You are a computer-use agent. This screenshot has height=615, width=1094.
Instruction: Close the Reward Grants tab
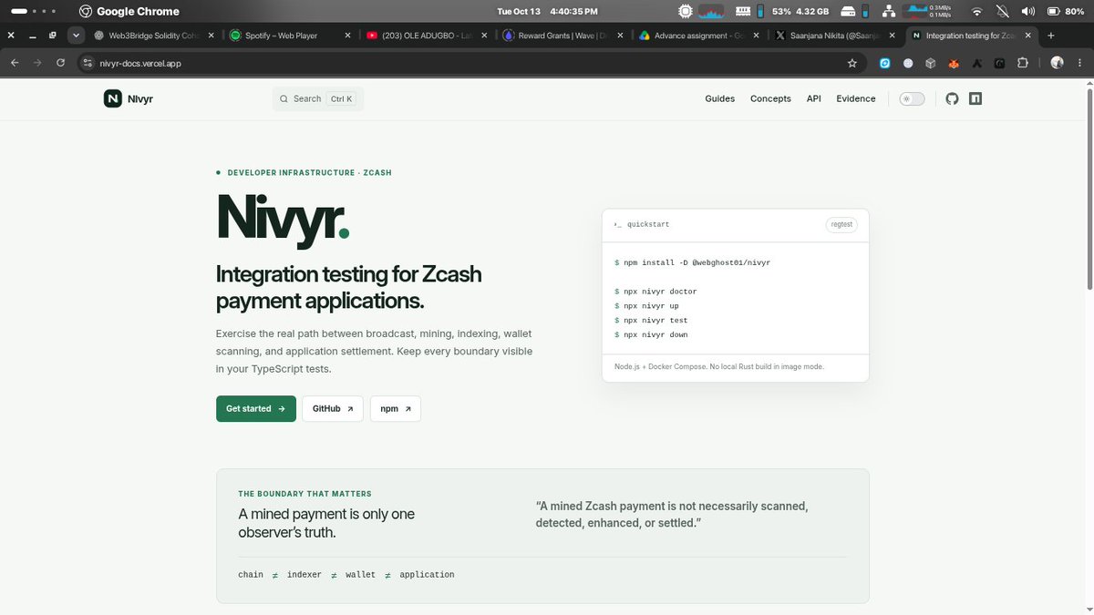(618, 36)
